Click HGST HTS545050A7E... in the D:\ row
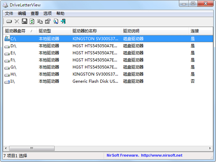 95,46
